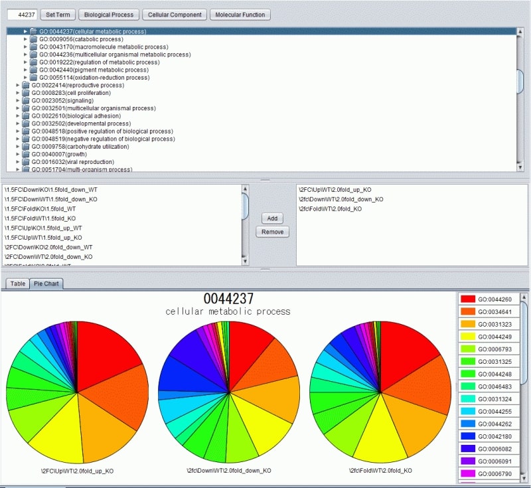The width and height of the screenshot is (531, 488).
Task: Expand the GO:0032502 developmental process node
Action: [18, 123]
